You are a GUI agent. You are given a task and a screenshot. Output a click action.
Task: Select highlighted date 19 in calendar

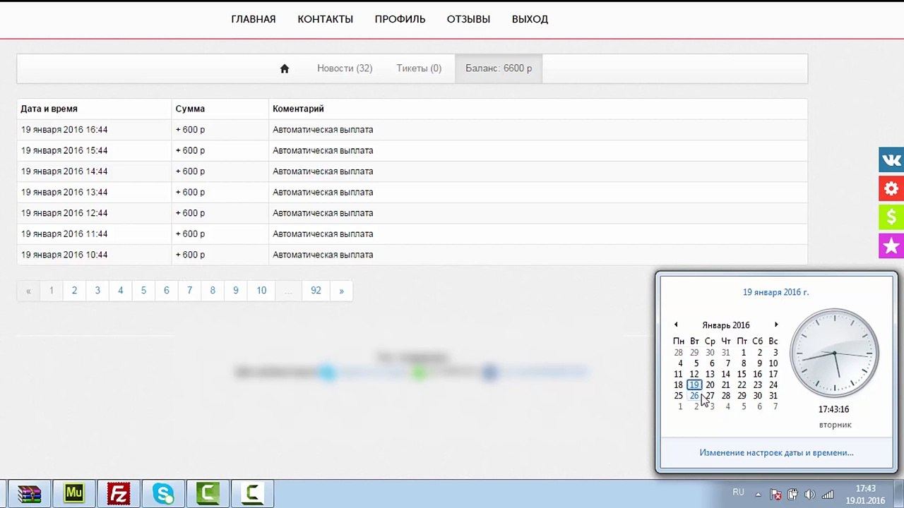694,385
